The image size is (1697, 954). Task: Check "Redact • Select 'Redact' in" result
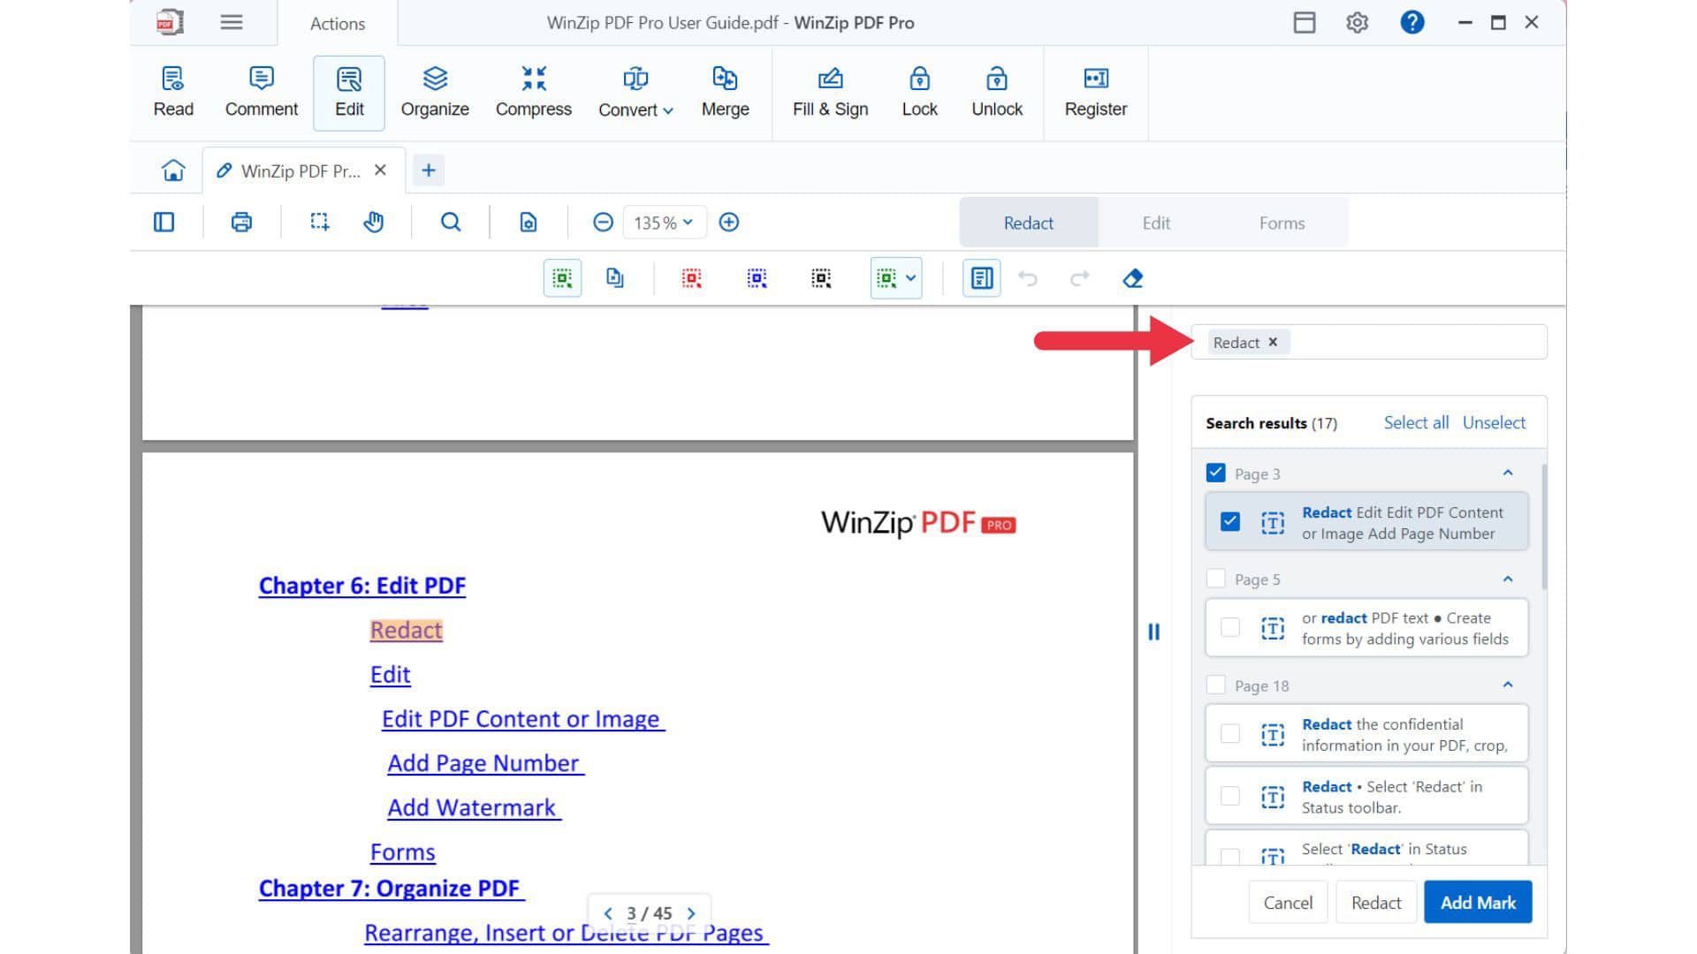pos(1230,796)
